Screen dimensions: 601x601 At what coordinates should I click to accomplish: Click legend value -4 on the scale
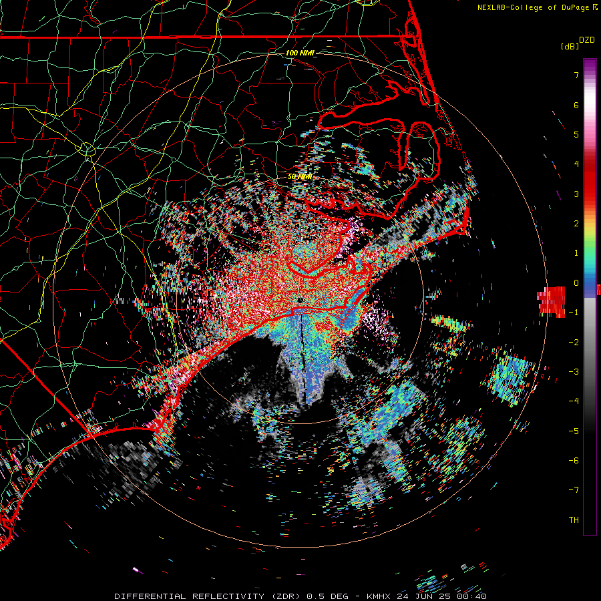574,401
